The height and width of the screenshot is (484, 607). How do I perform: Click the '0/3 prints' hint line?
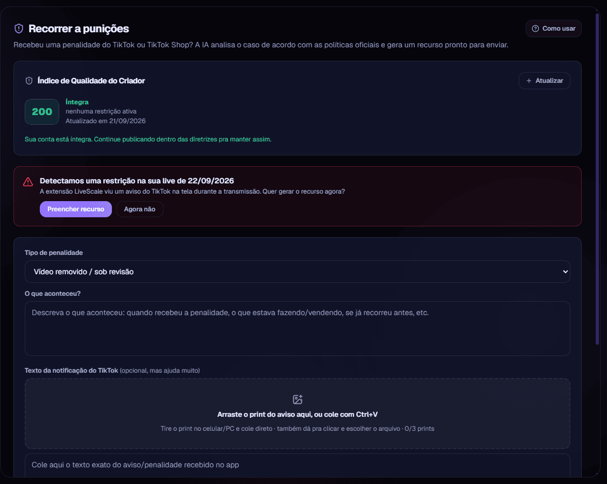tap(297, 429)
